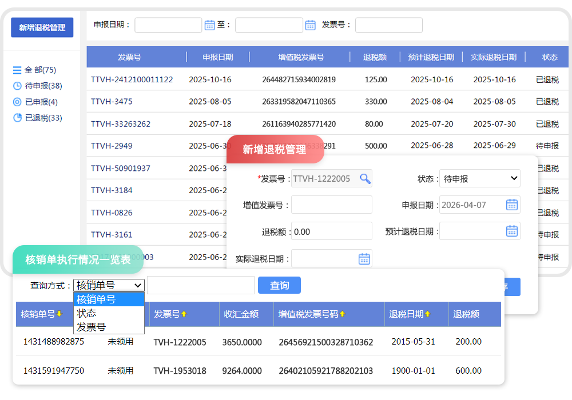Click the 全部(75) list icon
Image resolution: width=572 pixels, height=400 pixels.
click(17, 70)
